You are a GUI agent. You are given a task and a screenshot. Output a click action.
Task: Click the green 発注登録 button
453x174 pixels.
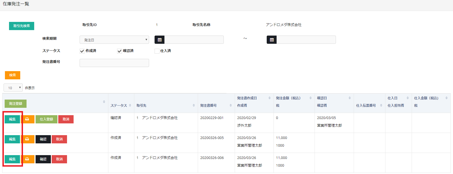tap(16, 104)
